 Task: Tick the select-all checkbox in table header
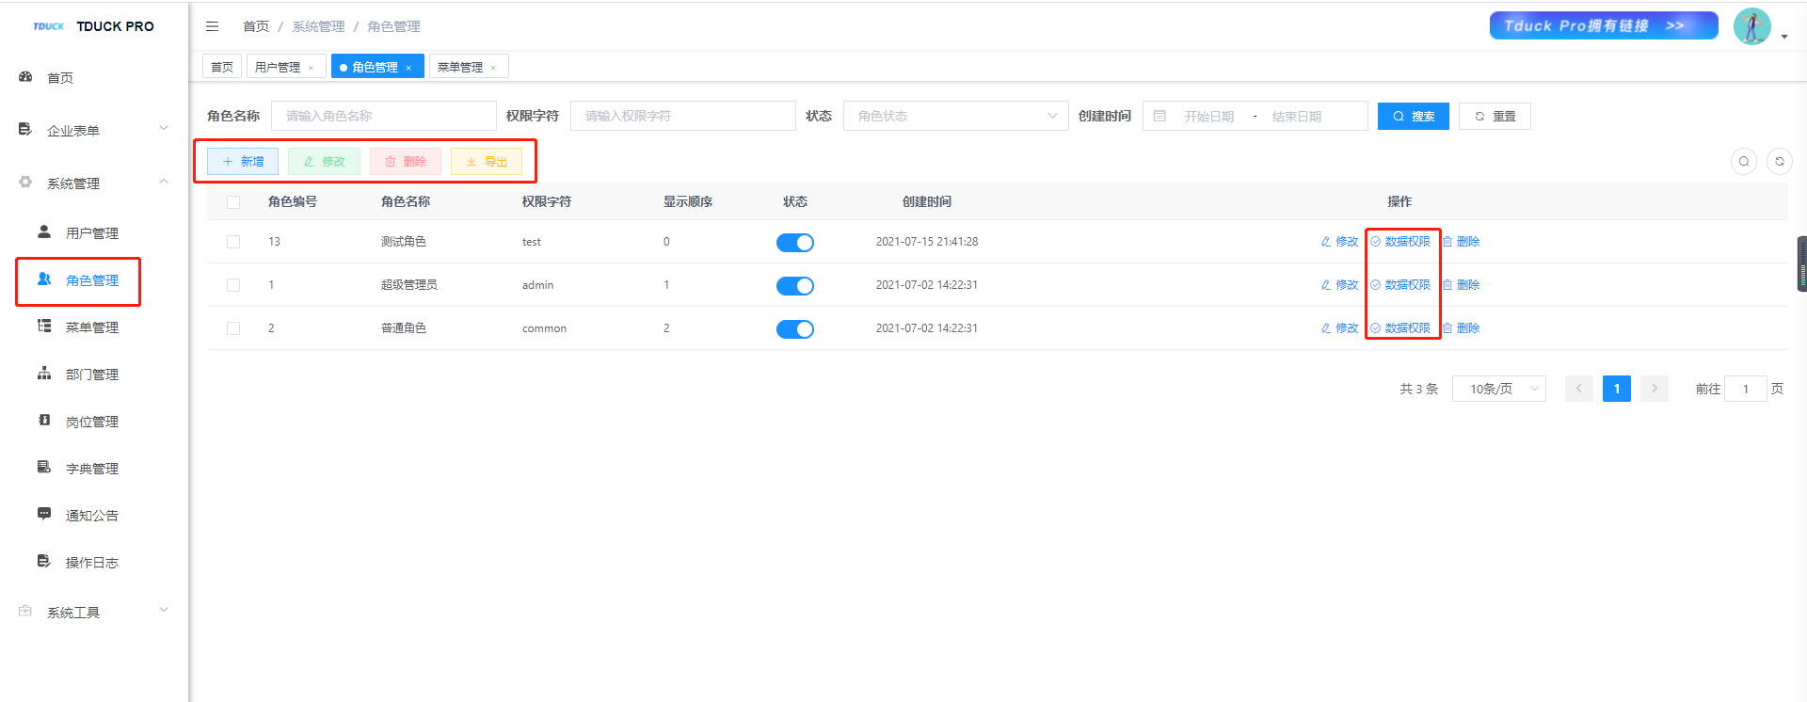[233, 202]
